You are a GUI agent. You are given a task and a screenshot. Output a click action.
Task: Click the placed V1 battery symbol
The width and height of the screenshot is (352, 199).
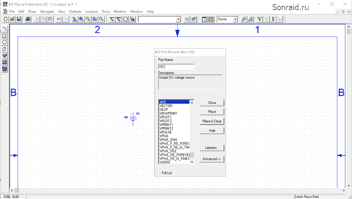tap(133, 118)
